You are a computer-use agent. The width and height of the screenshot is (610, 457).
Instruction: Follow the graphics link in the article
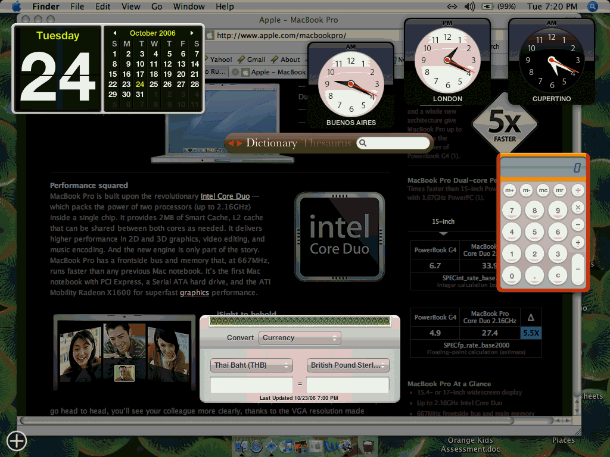point(194,293)
